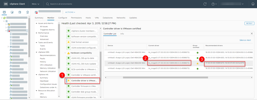Select vSAN HCL DB Auto Update check
This screenshot has width=257, height=100.
(x=82, y=64)
